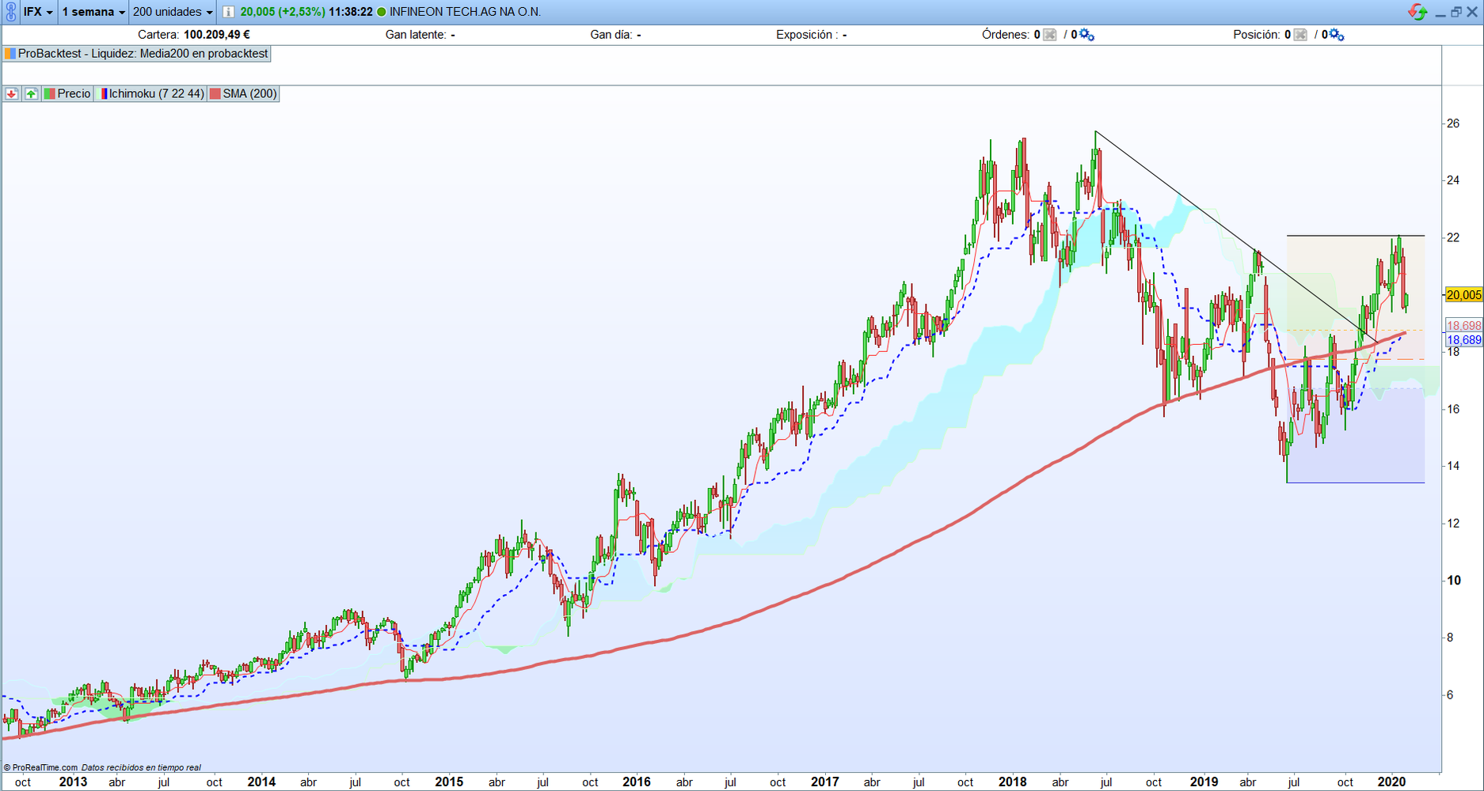Click the Gan latente field
Screen dimensions: 1484x791
coord(420,35)
